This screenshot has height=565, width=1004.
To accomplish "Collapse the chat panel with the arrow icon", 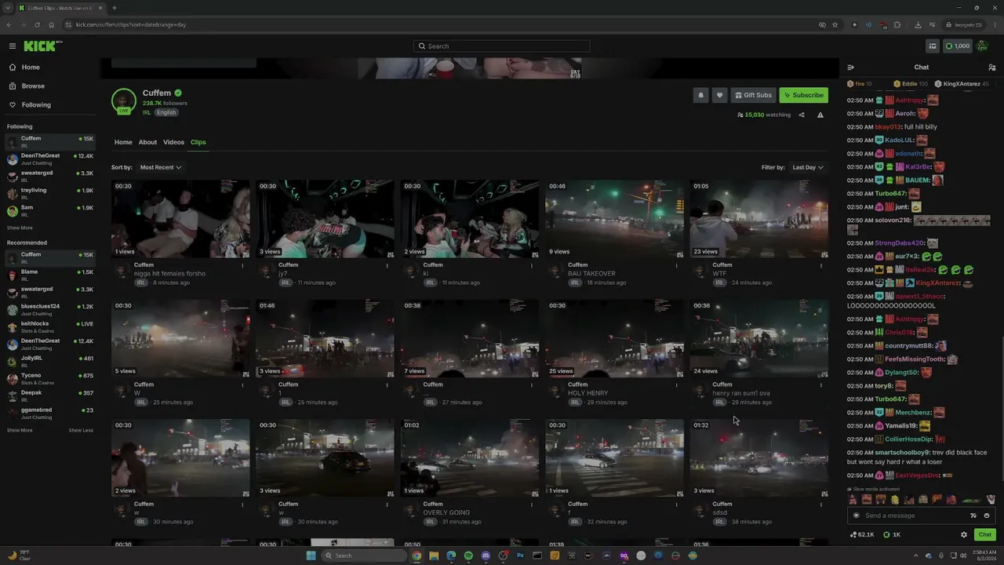I will click(851, 67).
